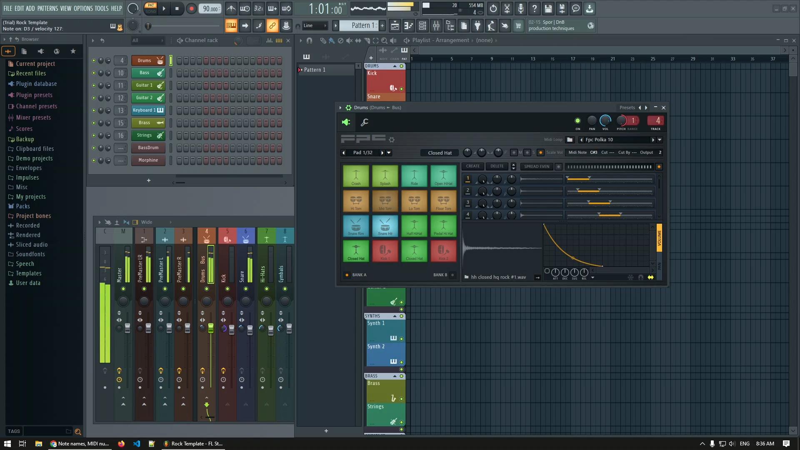The image size is (800, 450).
Task: Toggle the FPC plugin ON LED
Action: (x=577, y=121)
